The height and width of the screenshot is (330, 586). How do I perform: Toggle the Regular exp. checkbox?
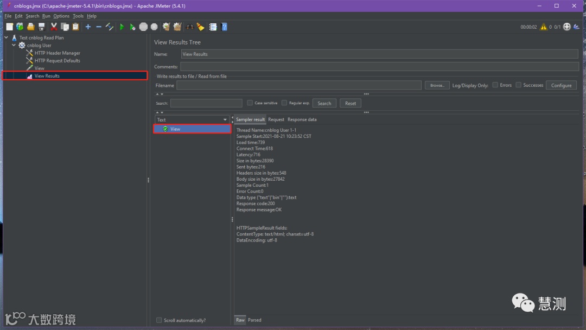[x=284, y=103]
